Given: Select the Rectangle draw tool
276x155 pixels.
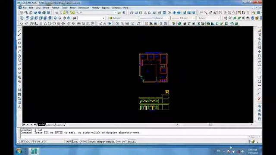Looking at the screenshot, I should [19, 47].
